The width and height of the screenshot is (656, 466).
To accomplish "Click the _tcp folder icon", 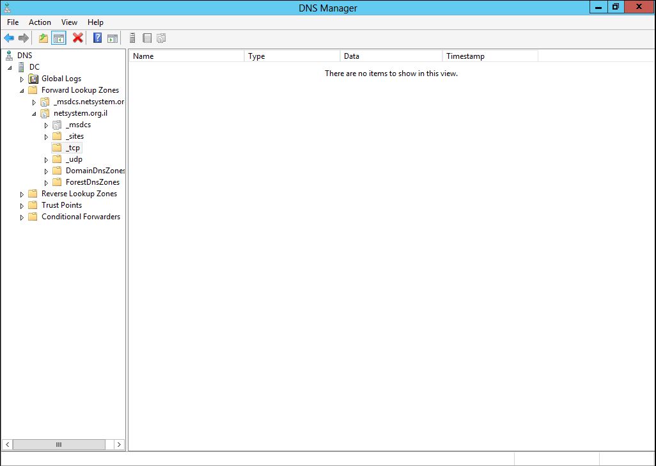I will 57,148.
